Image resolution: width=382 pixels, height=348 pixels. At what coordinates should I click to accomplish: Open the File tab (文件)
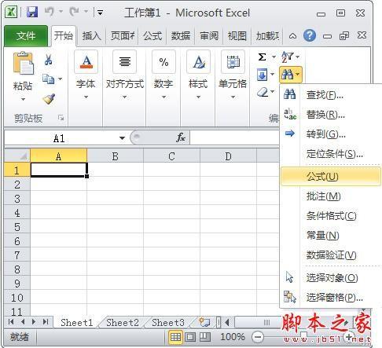pos(26,36)
